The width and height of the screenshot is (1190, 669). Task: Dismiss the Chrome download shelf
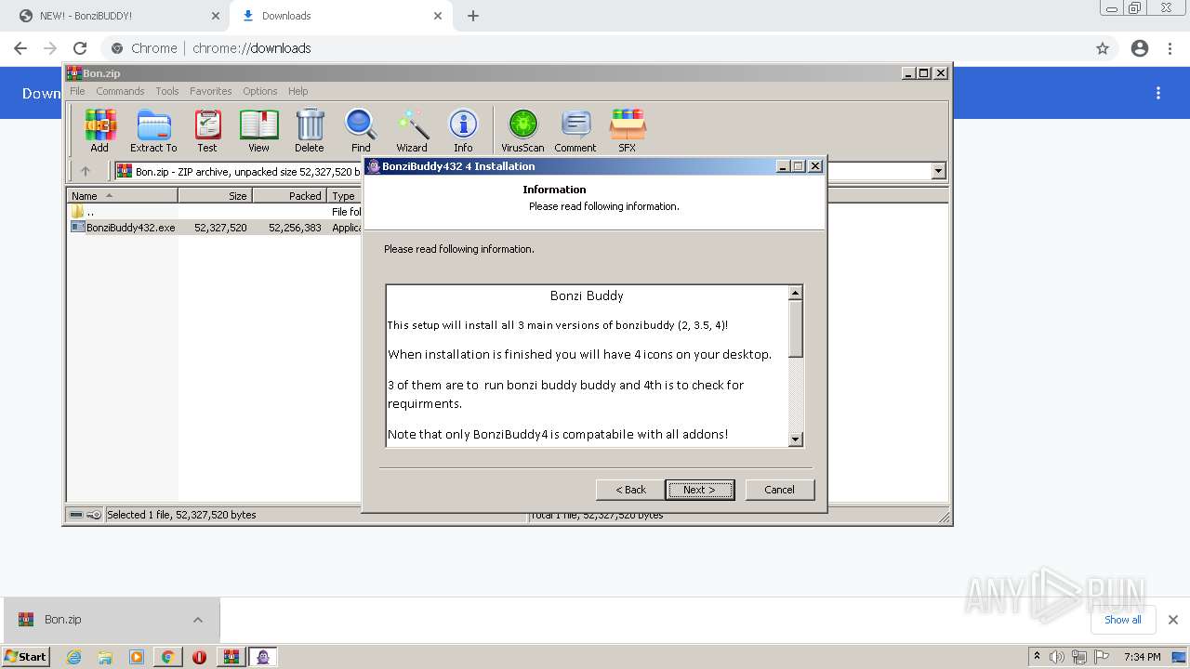(1173, 620)
